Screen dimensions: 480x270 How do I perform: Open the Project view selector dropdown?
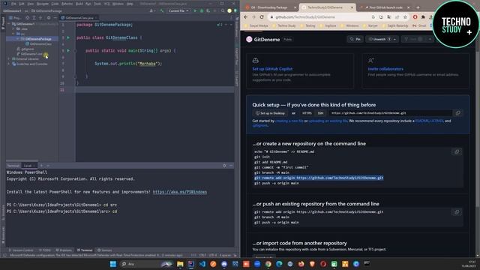click(x=16, y=18)
